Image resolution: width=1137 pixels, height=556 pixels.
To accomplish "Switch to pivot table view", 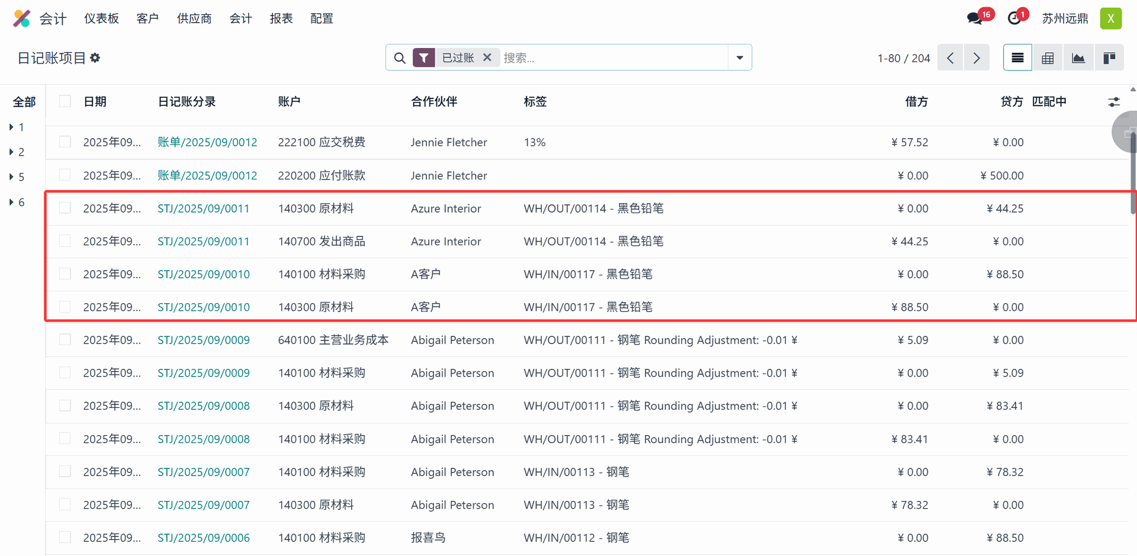I will [x=1048, y=58].
